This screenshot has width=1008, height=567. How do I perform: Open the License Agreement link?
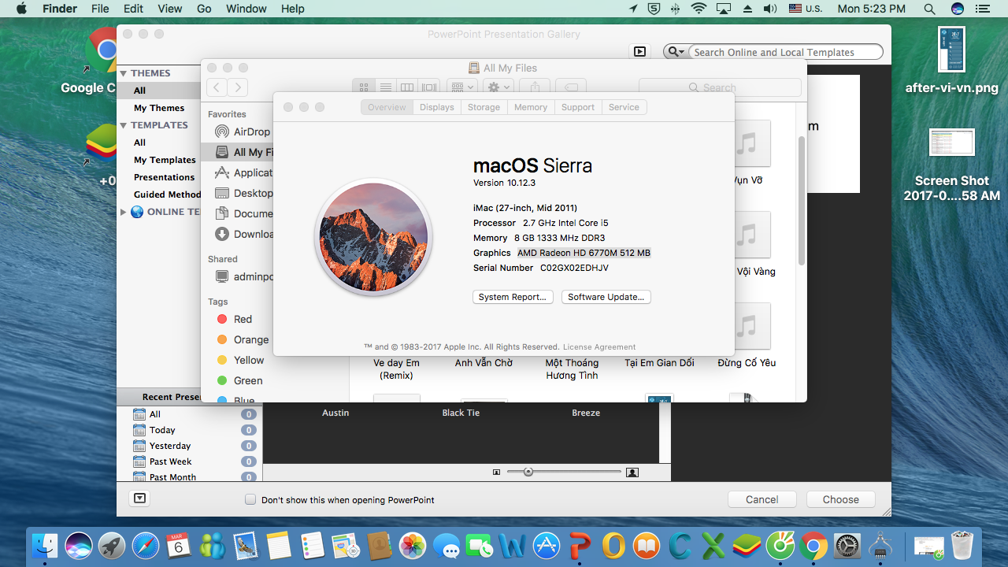[598, 346]
